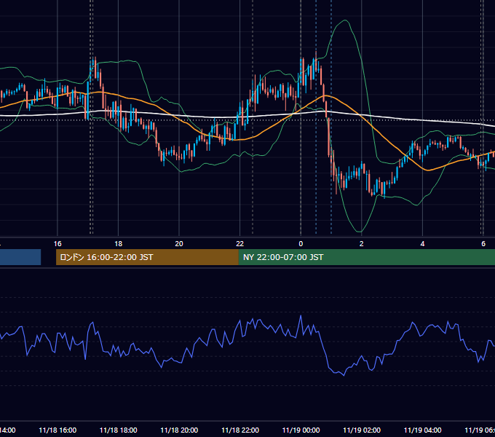Viewport: 495px width, 437px height.
Task: Click the '4' hour label on upper axis
Action: tap(422, 244)
